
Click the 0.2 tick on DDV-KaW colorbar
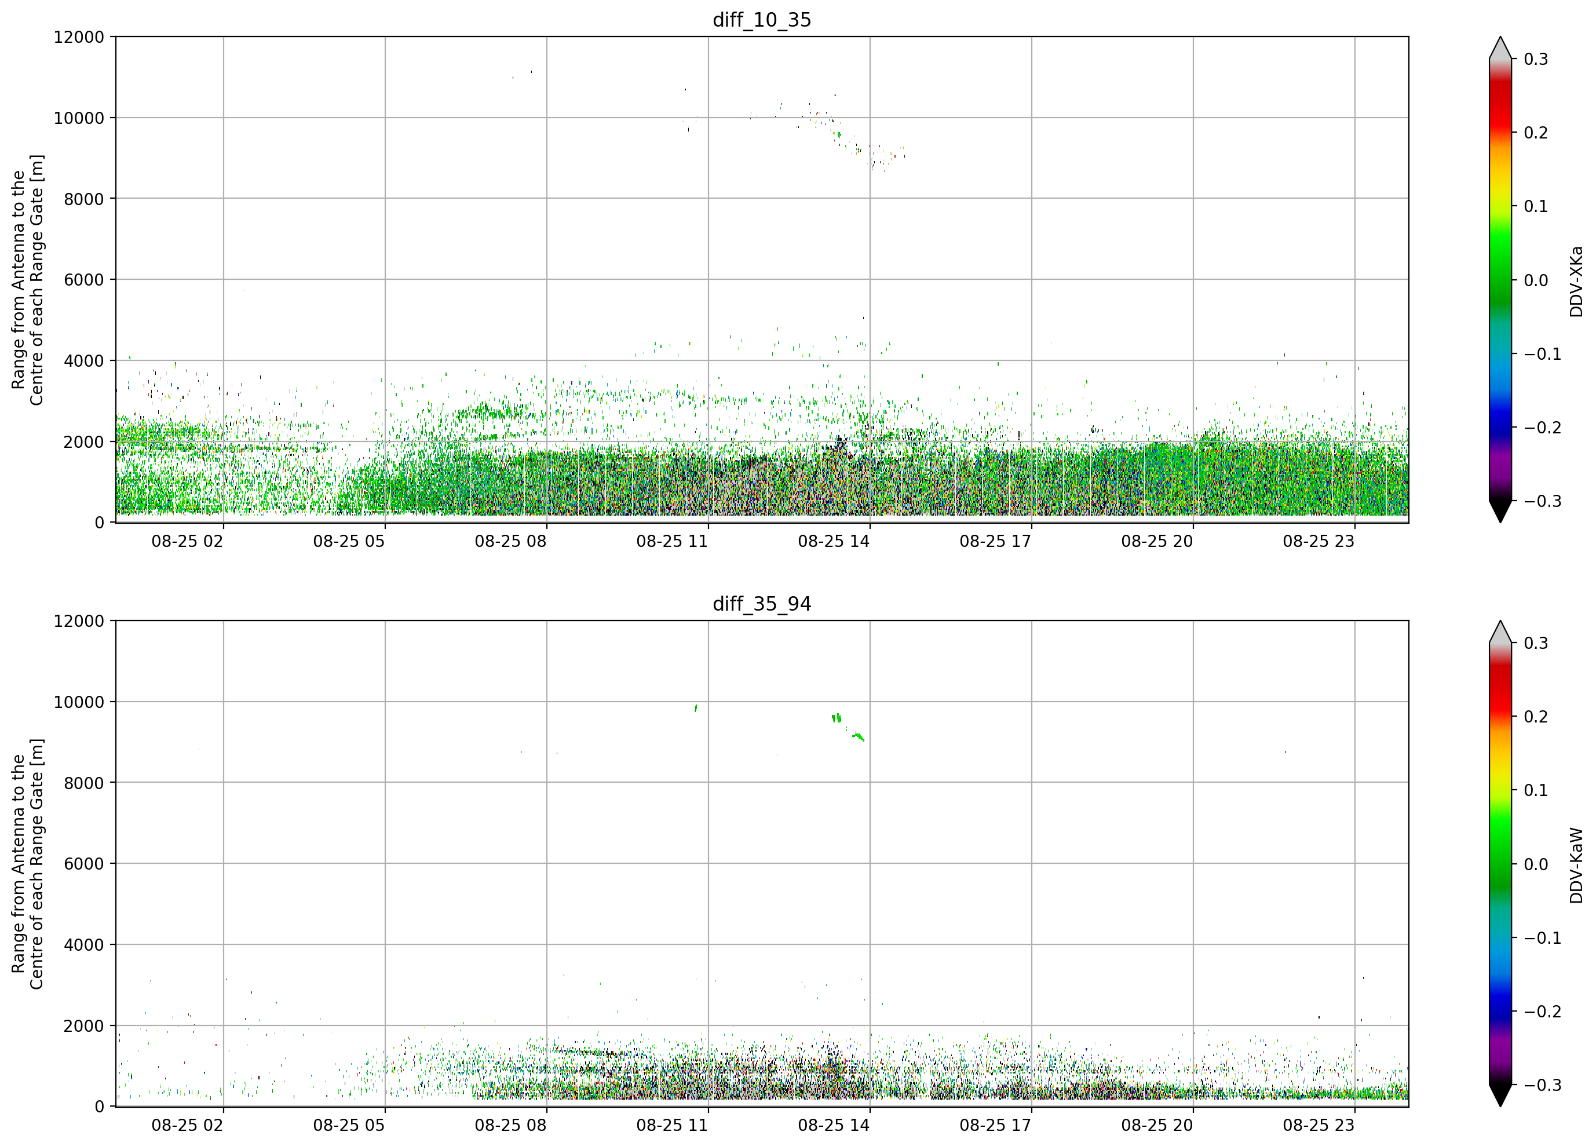tap(1536, 717)
